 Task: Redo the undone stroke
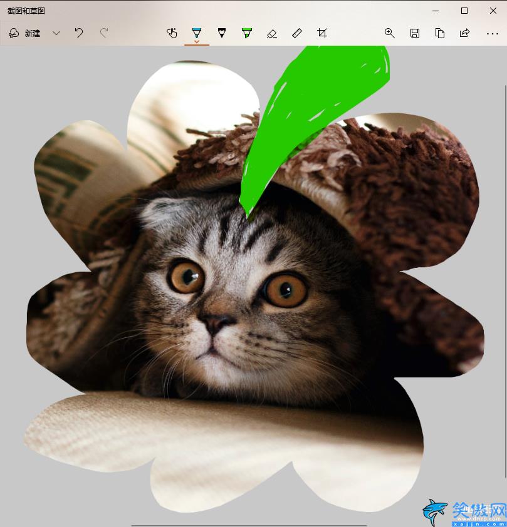click(x=104, y=33)
